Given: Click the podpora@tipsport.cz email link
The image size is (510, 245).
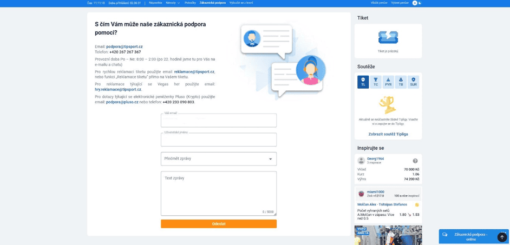Looking at the screenshot, I should pyautogui.click(x=124, y=47).
